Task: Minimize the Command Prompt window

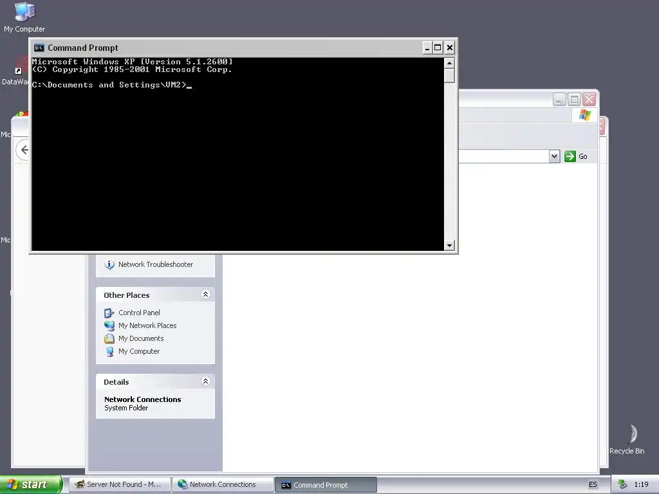Action: (427, 48)
